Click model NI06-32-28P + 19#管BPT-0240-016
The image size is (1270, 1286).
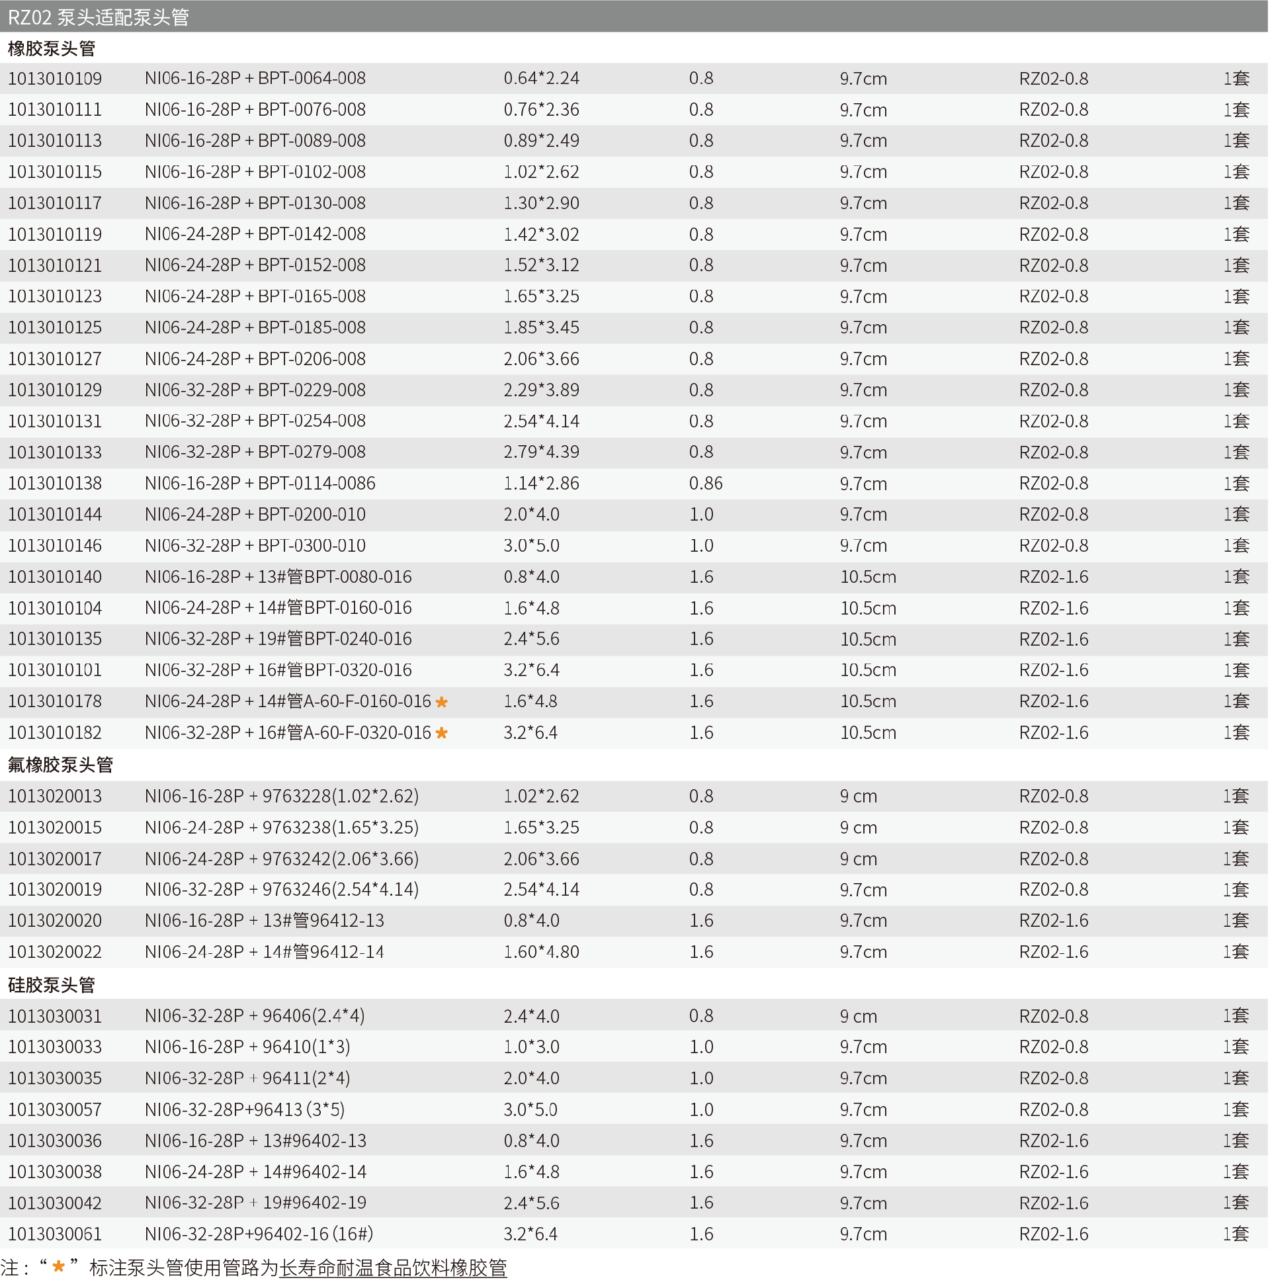(x=278, y=640)
